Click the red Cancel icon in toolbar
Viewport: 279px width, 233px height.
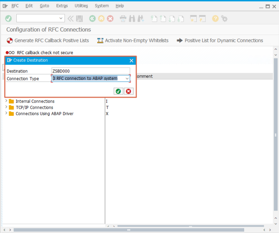(x=110, y=19)
